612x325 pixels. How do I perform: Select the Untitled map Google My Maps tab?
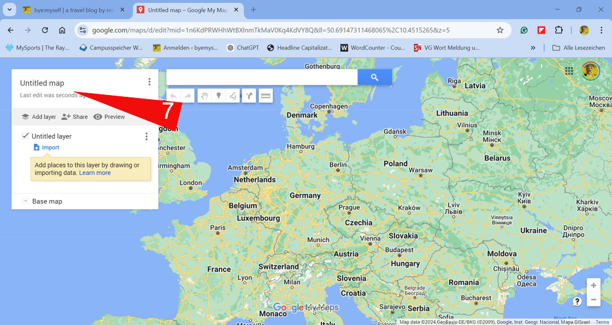pyautogui.click(x=187, y=10)
